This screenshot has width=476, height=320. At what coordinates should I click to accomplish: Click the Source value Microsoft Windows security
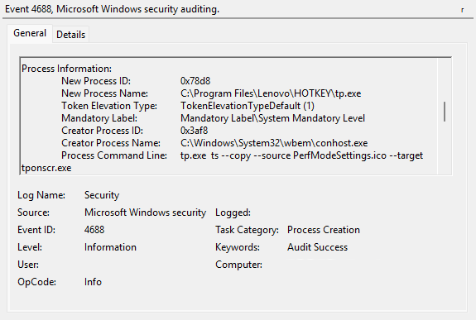coord(145,213)
